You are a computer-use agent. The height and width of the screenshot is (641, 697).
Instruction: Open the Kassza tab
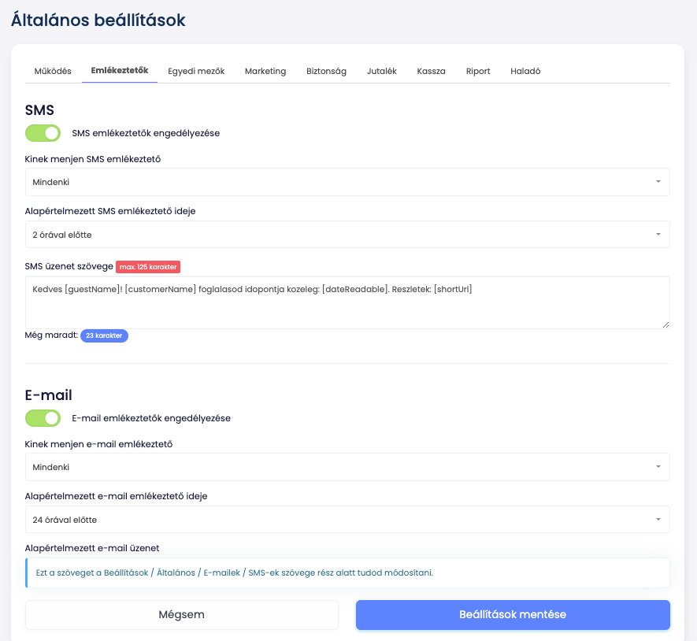[x=431, y=71]
